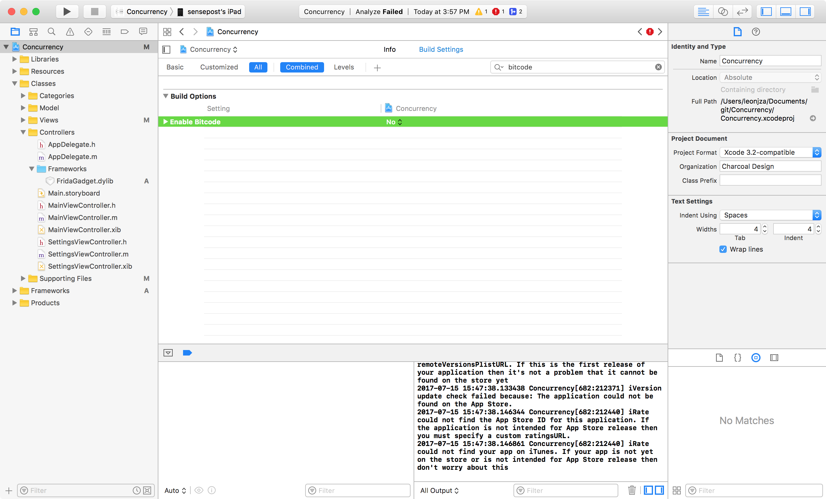Reveal project full path in Finder
Screen dimensions: 826x499
(x=813, y=118)
